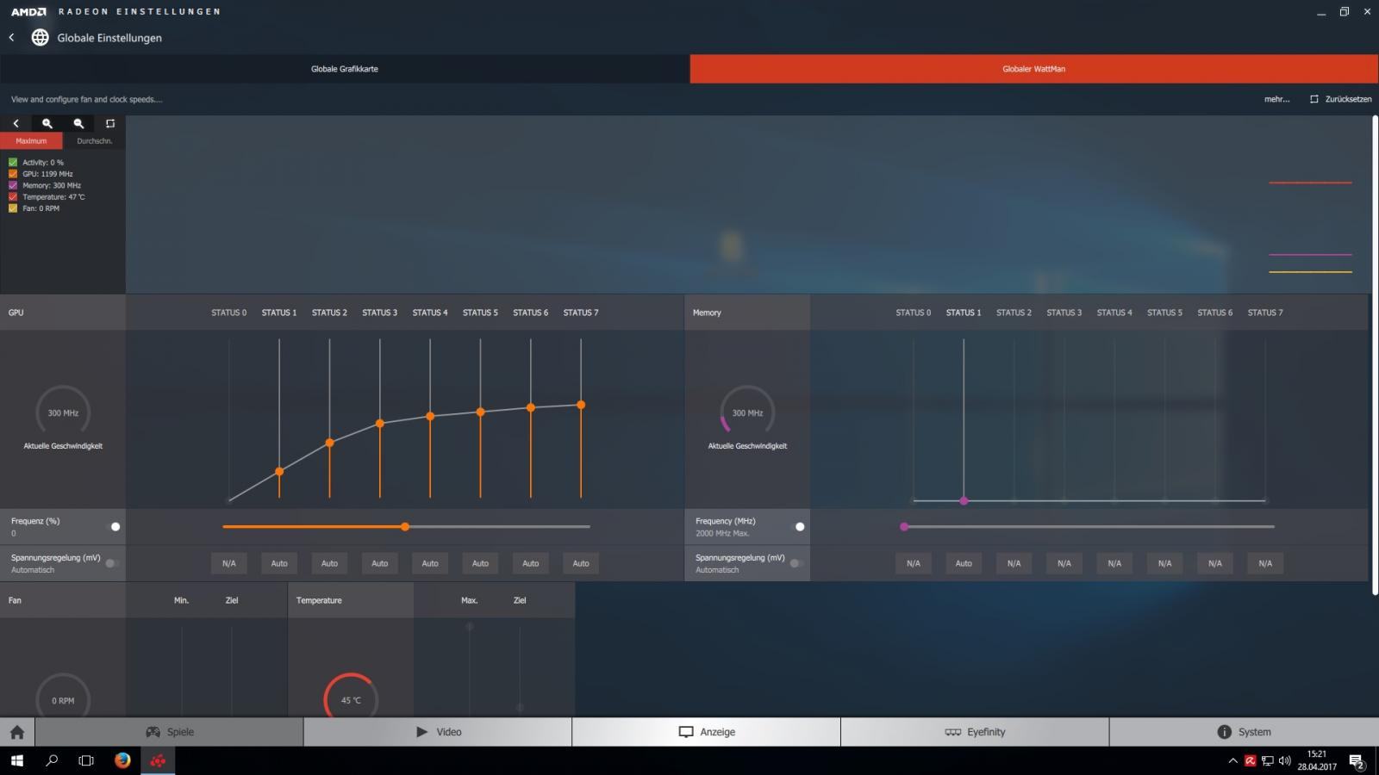Toggle the Temperature graph checkbox

13,196
